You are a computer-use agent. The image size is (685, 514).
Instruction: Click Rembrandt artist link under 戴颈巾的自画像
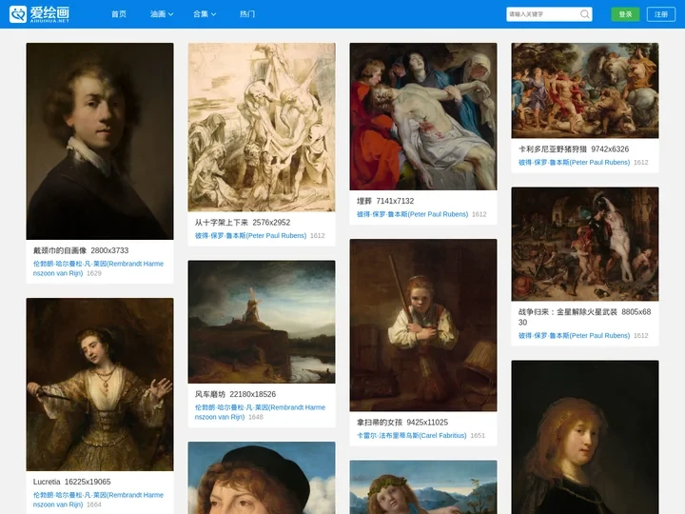click(98, 268)
